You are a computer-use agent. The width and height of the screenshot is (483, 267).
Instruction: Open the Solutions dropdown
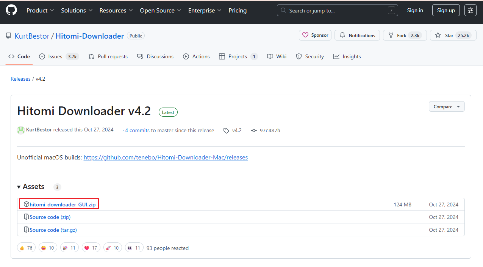[x=77, y=11]
